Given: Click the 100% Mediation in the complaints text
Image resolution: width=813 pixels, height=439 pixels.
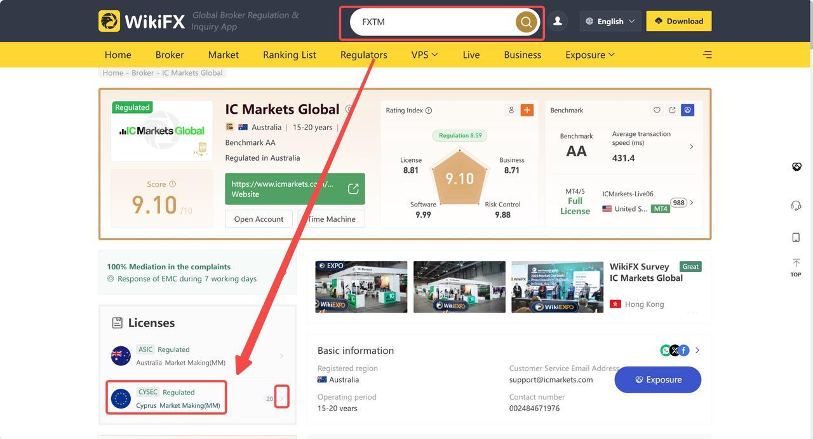Looking at the screenshot, I should 168,267.
